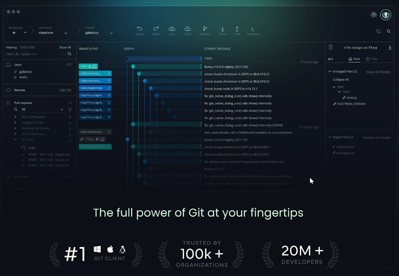Select the //WIP commit node in graph

[127, 59]
